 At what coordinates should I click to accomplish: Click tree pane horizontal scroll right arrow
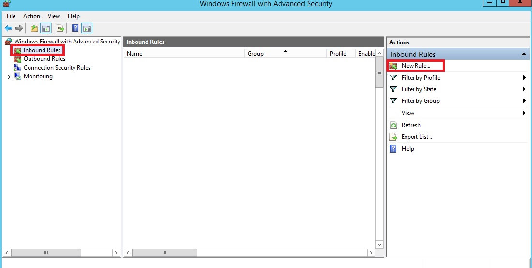point(117,253)
